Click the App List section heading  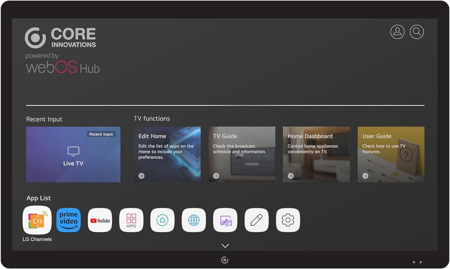39,198
